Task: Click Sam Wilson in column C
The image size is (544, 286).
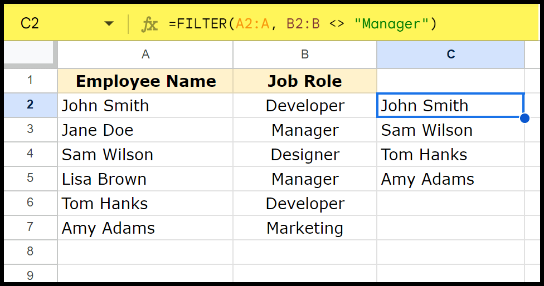Action: click(x=450, y=130)
